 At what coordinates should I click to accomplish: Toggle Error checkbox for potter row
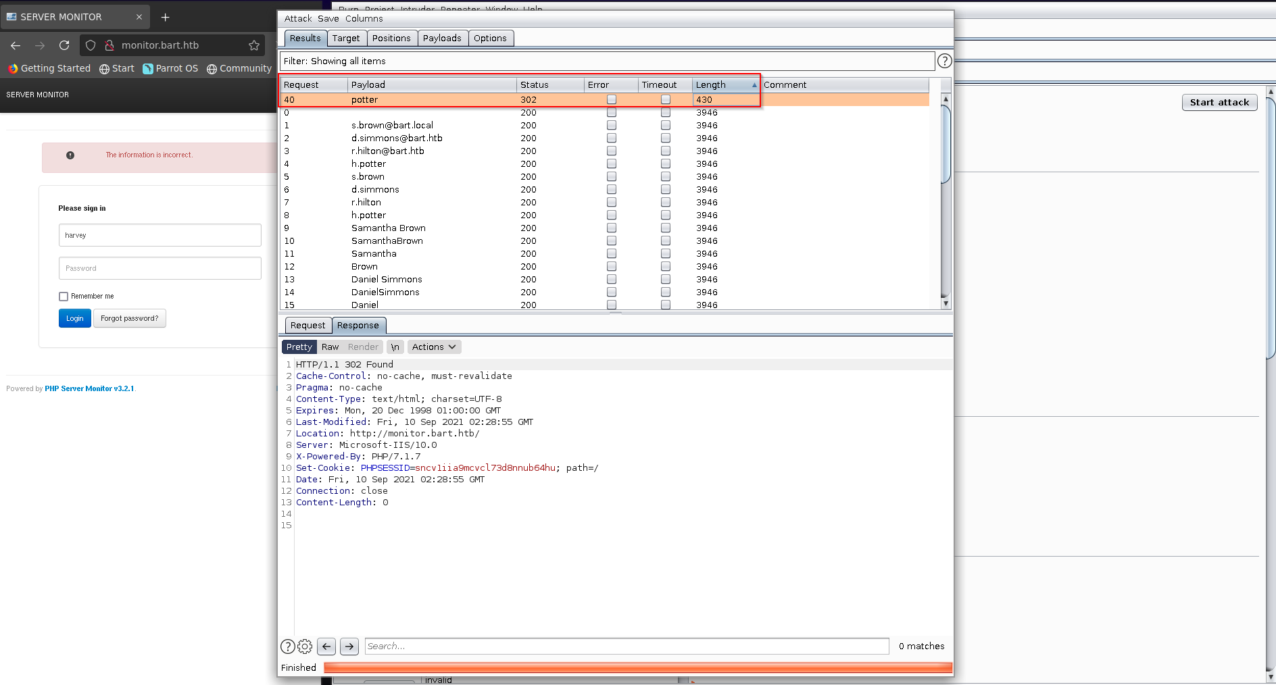coord(612,99)
